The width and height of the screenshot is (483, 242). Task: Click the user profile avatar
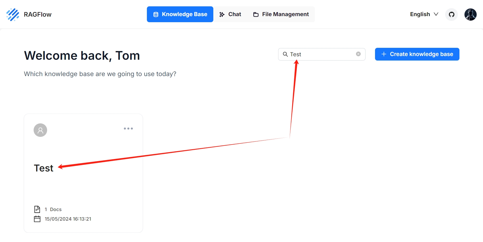coord(471,15)
